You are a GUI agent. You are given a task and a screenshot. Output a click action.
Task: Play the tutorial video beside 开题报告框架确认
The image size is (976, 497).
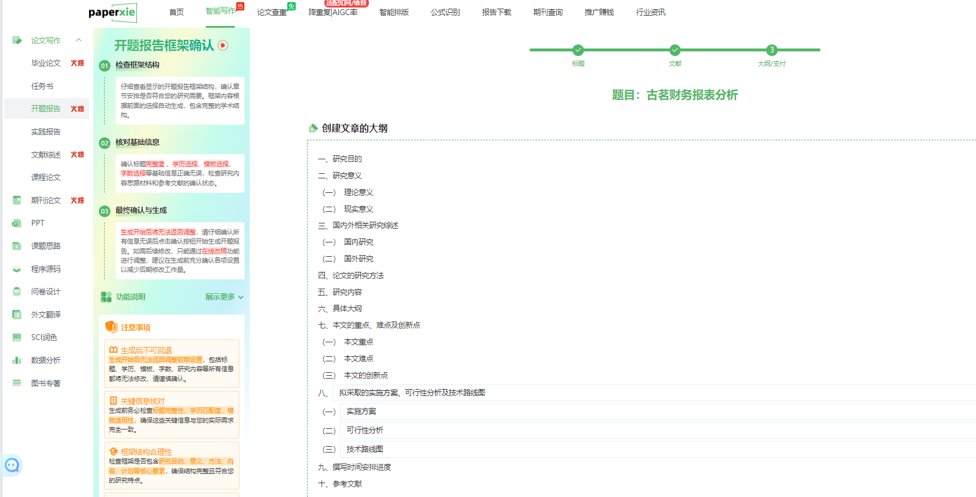223,46
